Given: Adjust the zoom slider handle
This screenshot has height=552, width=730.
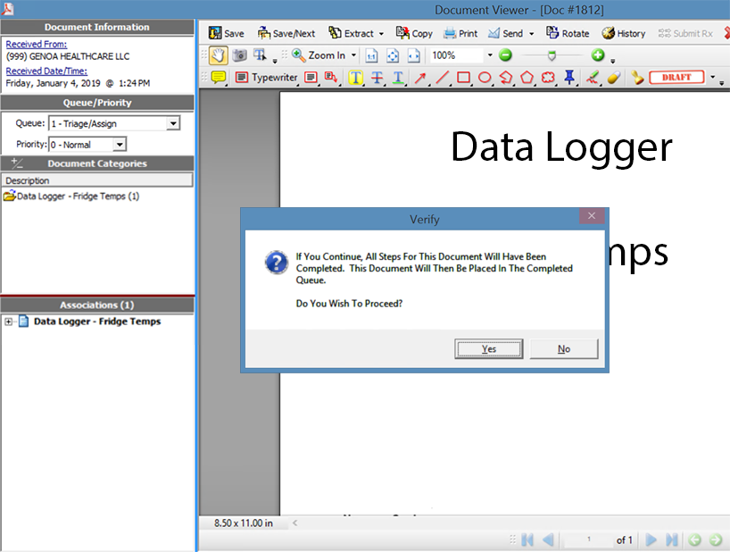Looking at the screenshot, I should coord(552,55).
